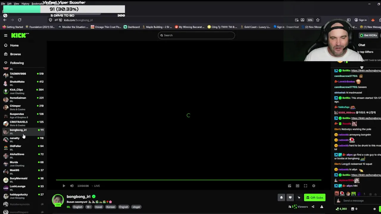Open Maki95 channel in sidebar
The height and width of the screenshot is (214, 381).
(x=23, y=171)
